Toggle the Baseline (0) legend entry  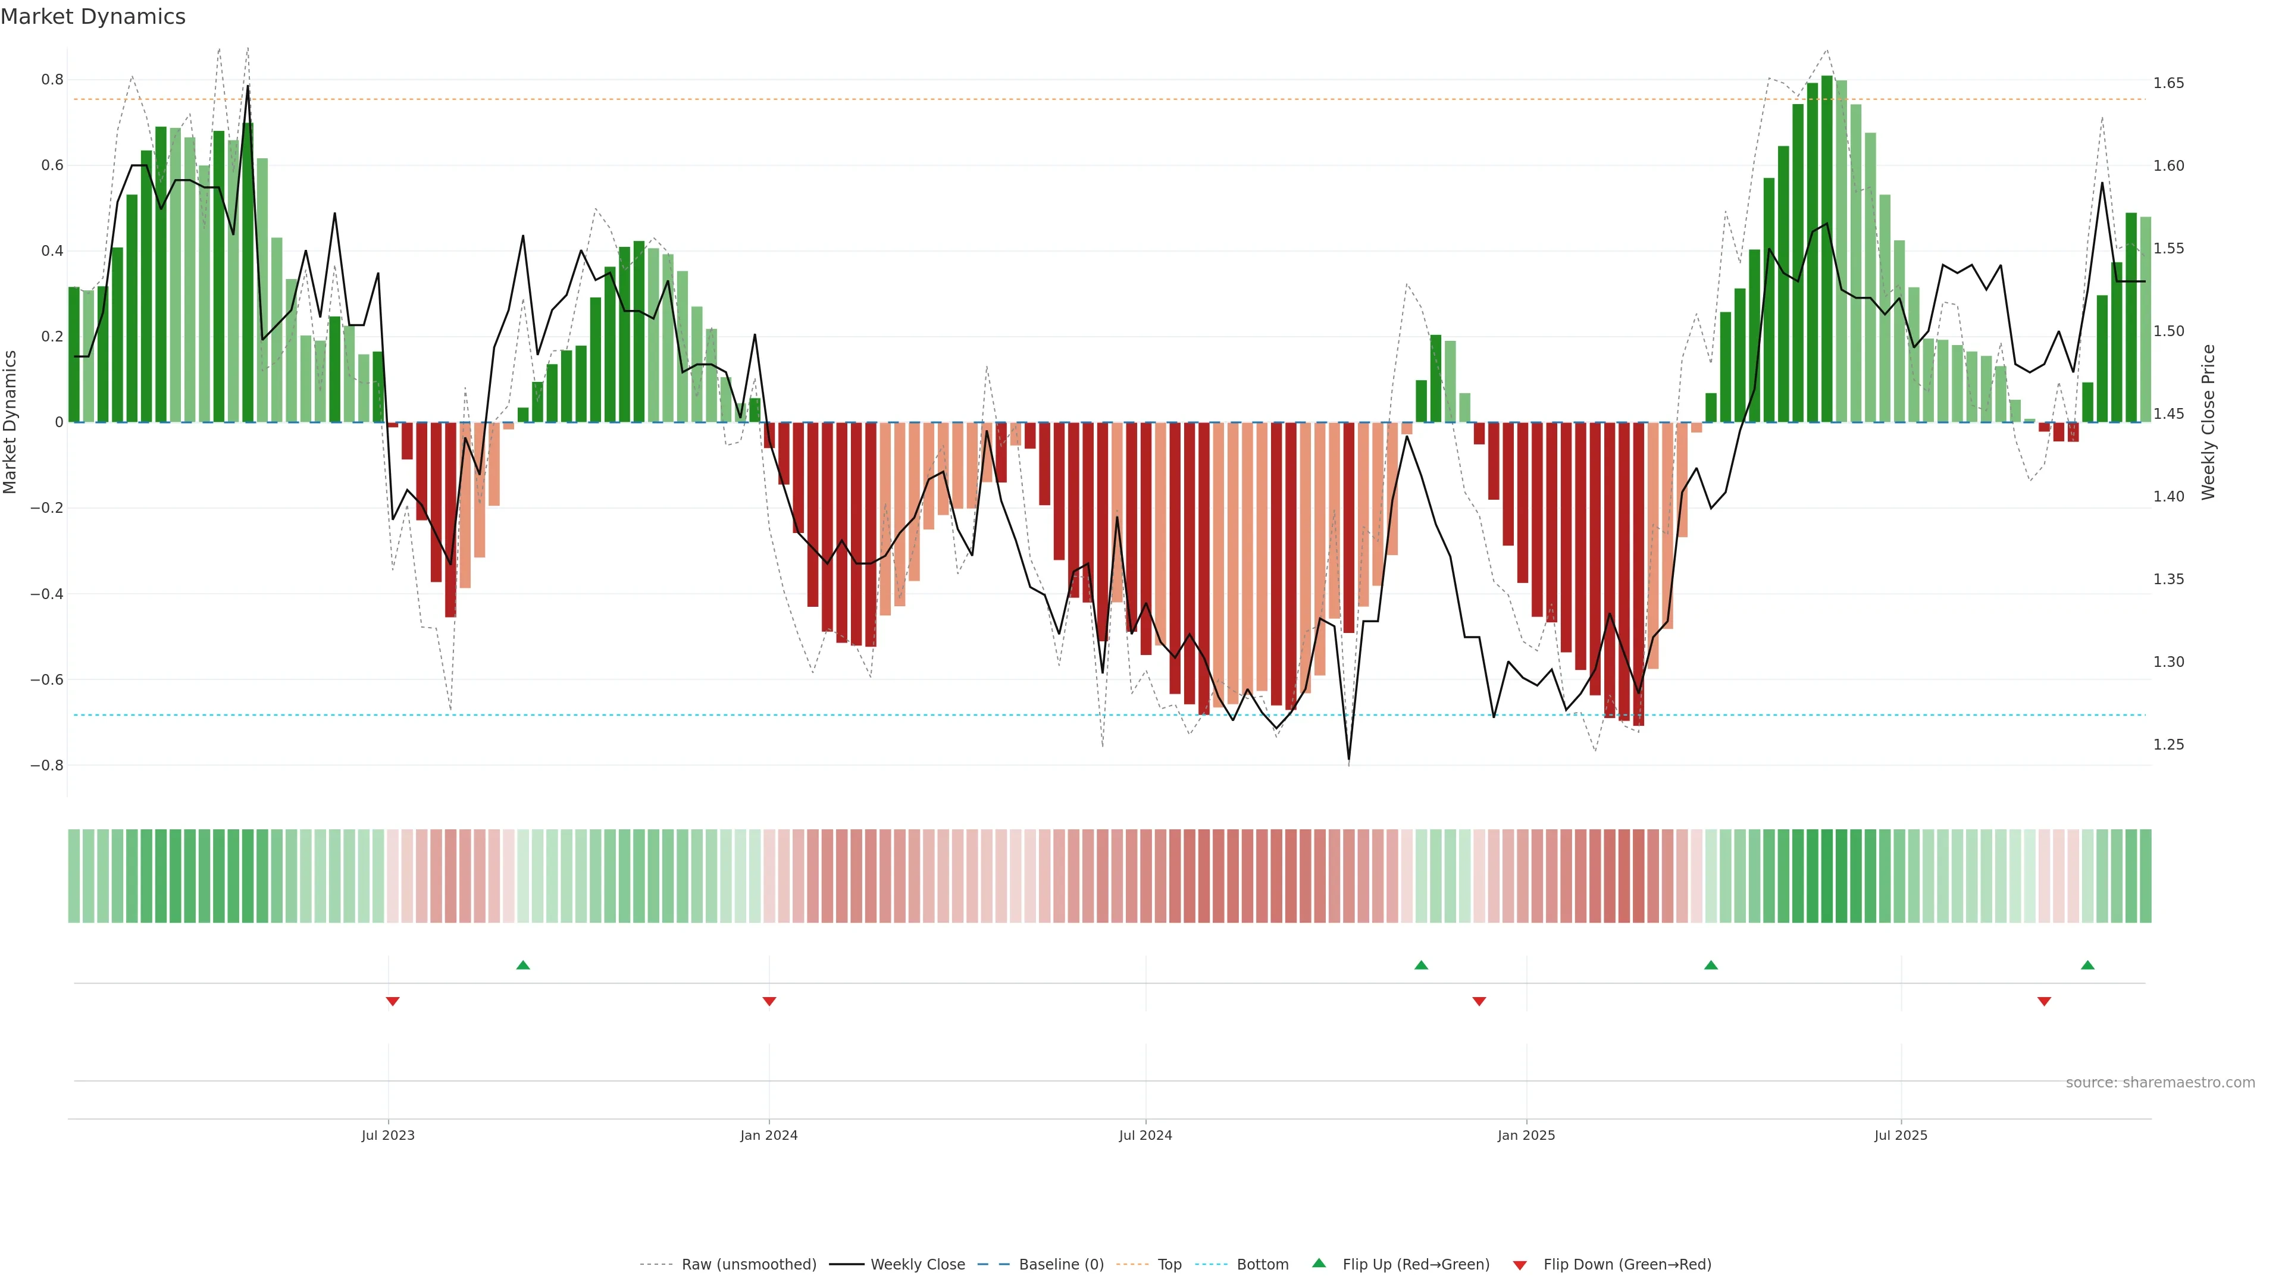1061,1265
